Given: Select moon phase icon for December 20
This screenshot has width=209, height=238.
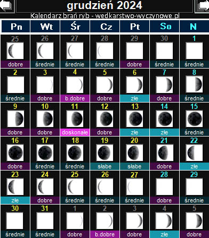Looking at the screenshot, I should pyautogui.click(x=134, y=153).
